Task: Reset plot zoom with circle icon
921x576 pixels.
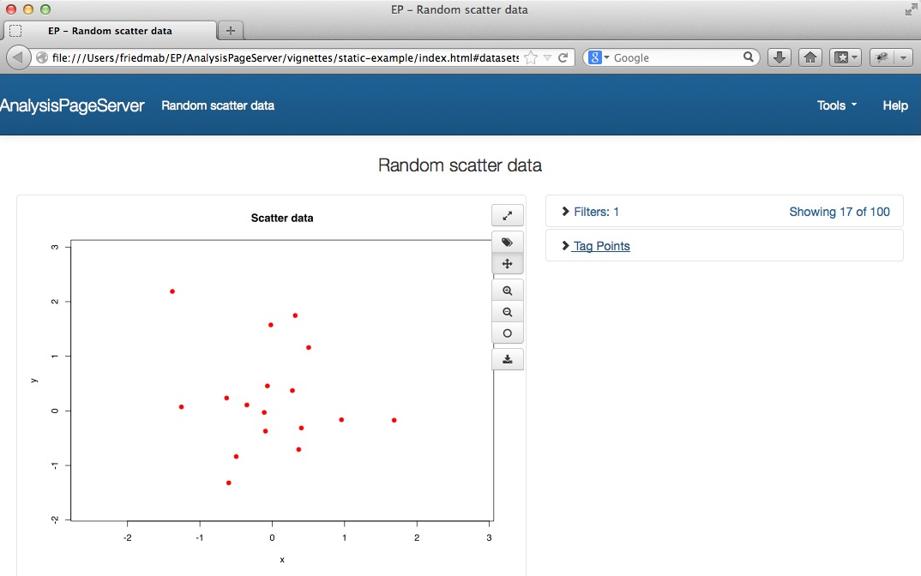Action: [x=507, y=333]
